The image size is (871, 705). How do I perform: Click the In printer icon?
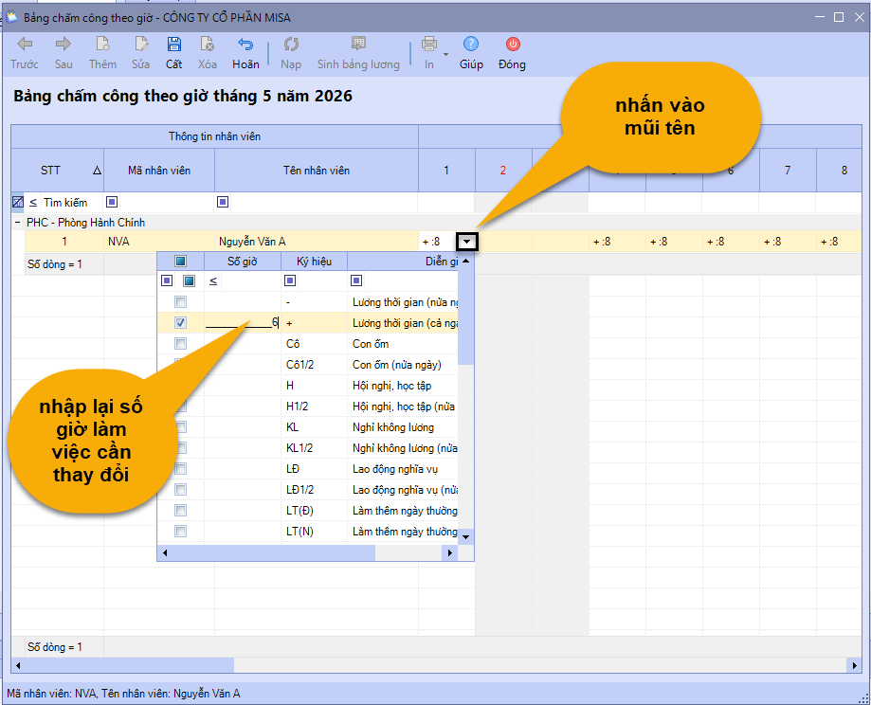click(428, 44)
